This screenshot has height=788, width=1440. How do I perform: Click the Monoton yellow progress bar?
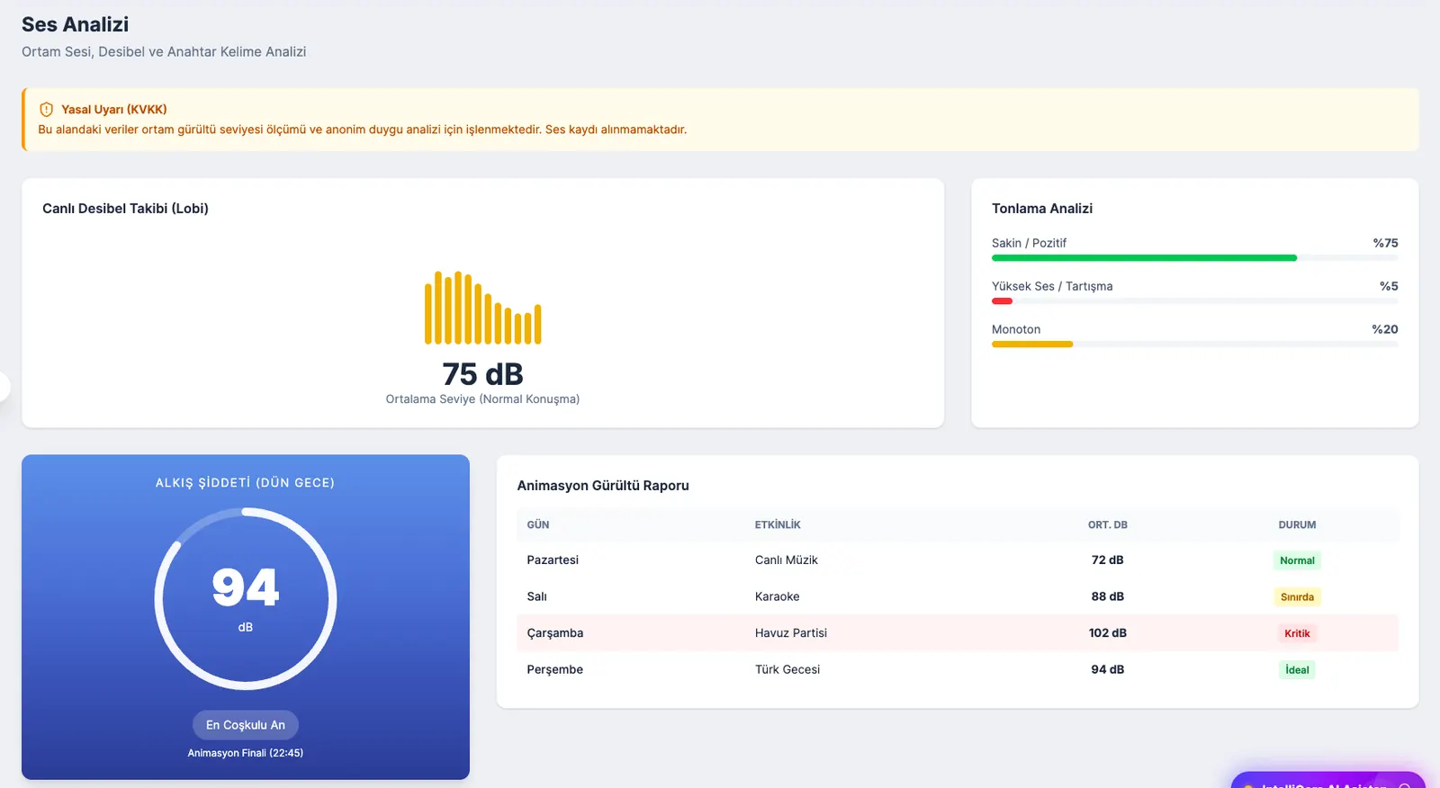1032,345
